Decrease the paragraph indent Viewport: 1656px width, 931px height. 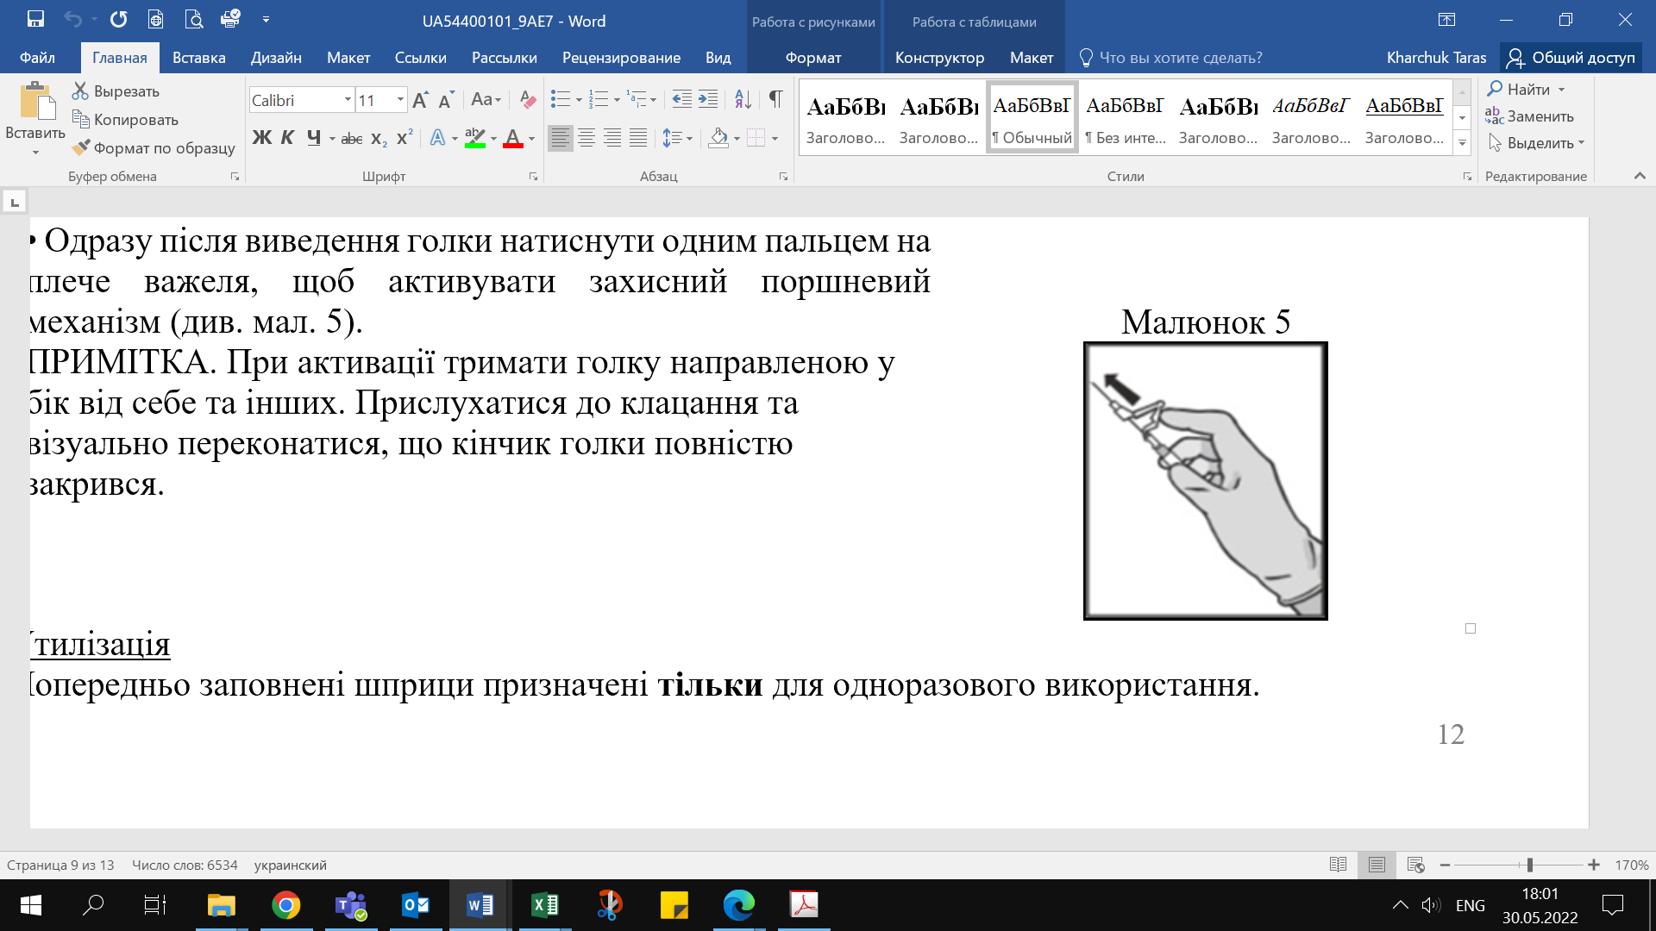click(x=681, y=100)
